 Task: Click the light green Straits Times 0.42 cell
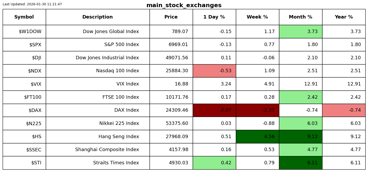pos(214,163)
